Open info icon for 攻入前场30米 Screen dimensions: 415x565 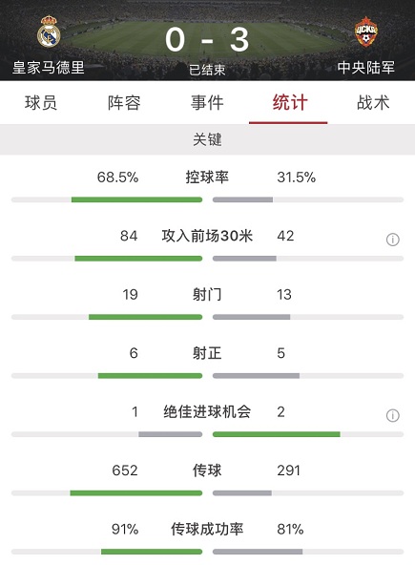[393, 240]
